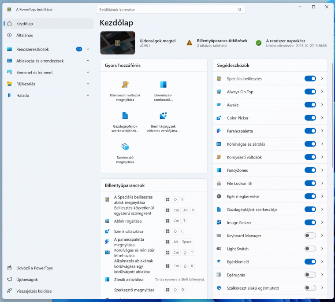Open Környezeti változók megnyitása quick access icon
335x302 pixels.
125,85
